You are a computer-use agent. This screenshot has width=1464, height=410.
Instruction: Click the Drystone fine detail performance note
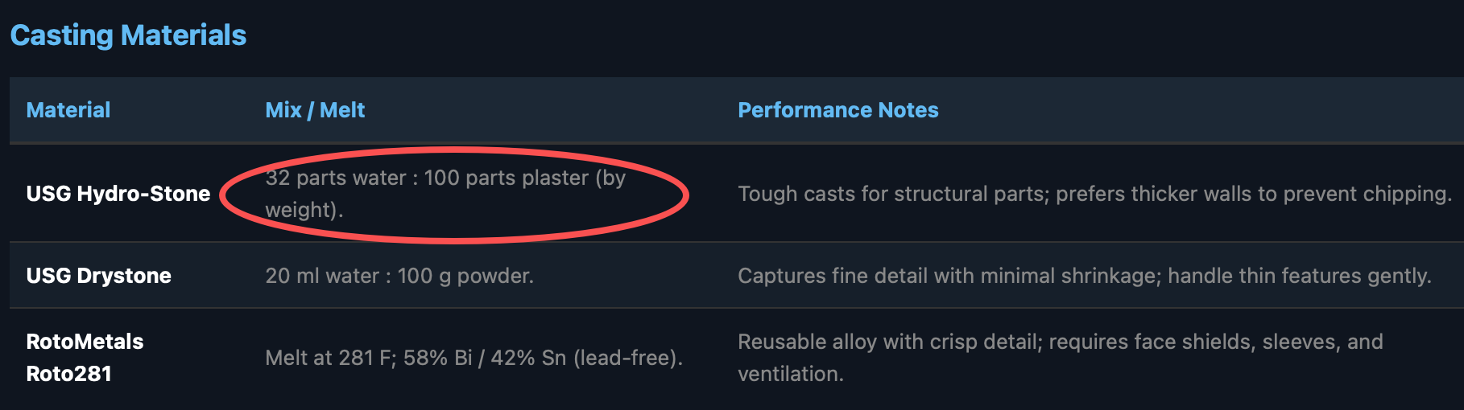click(x=1084, y=276)
